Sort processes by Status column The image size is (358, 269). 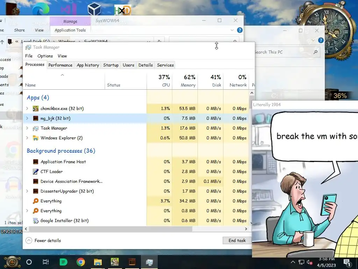[126, 81]
